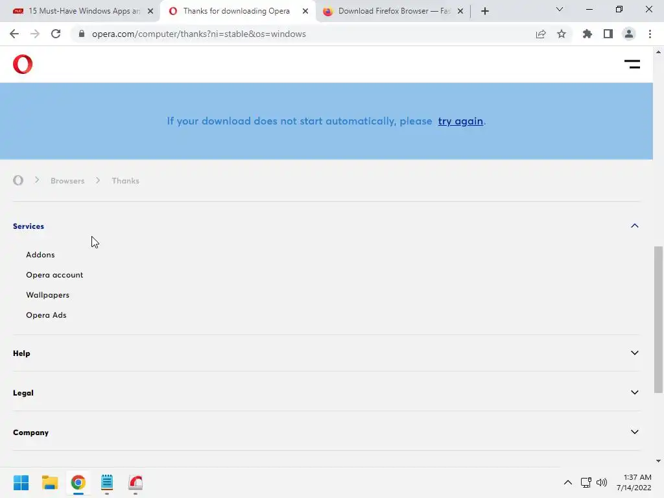Show hidden system tray icons
The width and height of the screenshot is (664, 498).
568,482
